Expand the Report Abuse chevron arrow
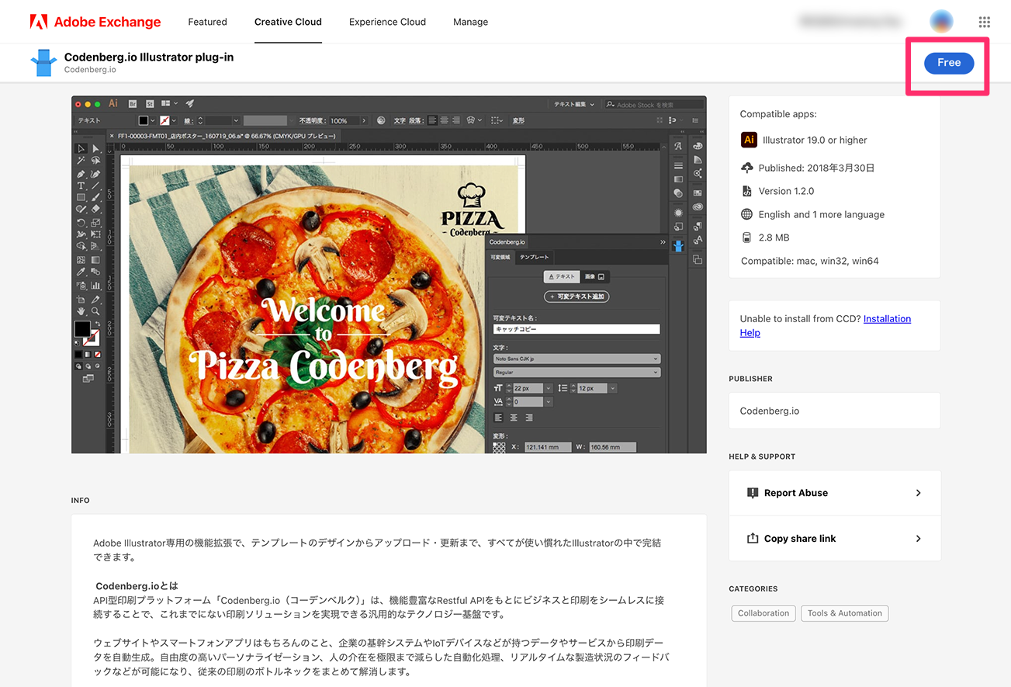 click(918, 493)
